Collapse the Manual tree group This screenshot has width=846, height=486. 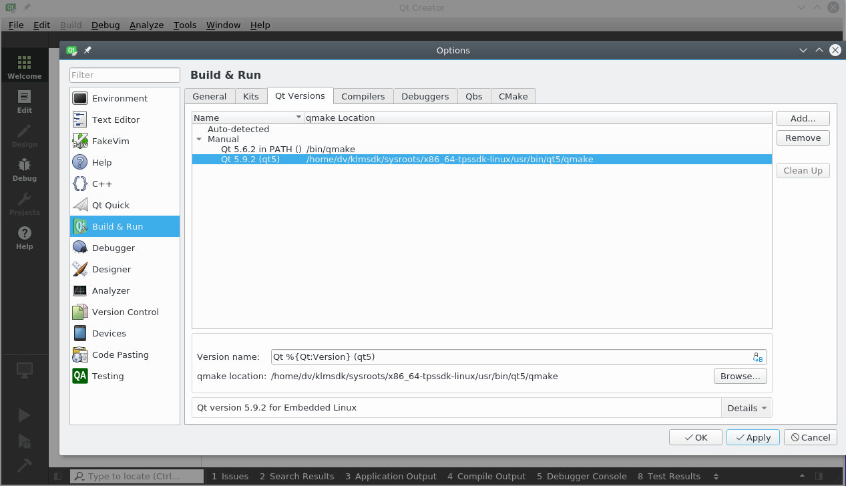(x=199, y=140)
